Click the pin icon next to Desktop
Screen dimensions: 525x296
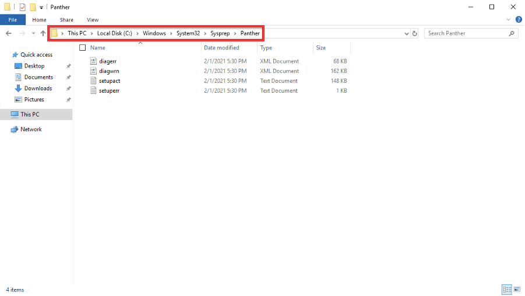(68, 66)
